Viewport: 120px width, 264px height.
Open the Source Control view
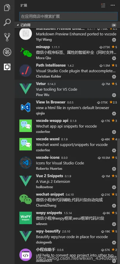coord(7,37)
